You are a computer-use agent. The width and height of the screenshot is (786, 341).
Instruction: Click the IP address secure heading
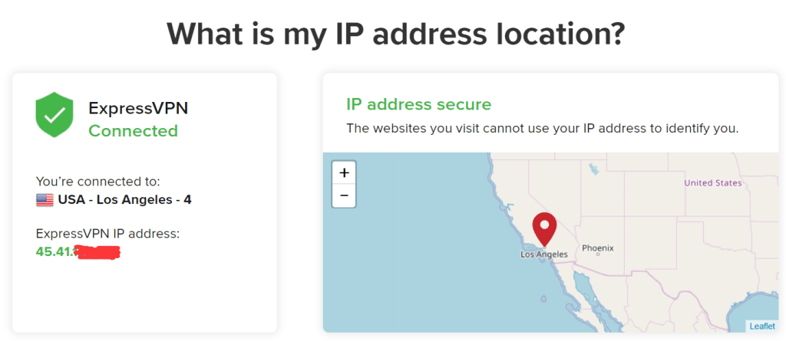[418, 104]
